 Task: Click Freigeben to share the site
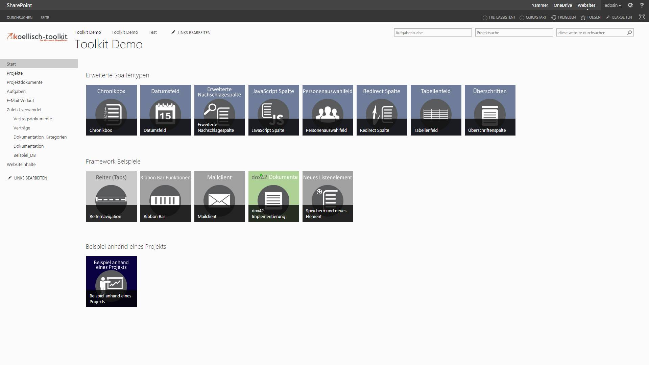tap(563, 17)
